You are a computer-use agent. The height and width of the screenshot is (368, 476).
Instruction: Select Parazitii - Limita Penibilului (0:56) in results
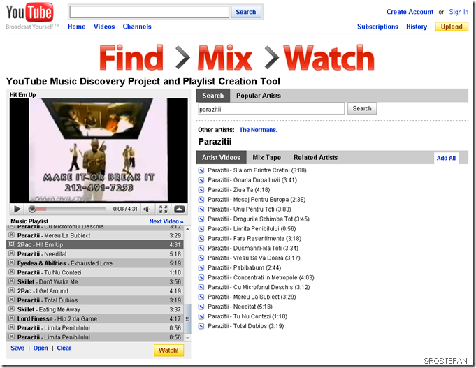coord(252,229)
